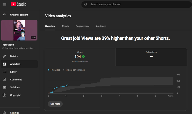Switch to the Reach tab
Viewport: 192px width, 114px height.
pyautogui.click(x=65, y=26)
